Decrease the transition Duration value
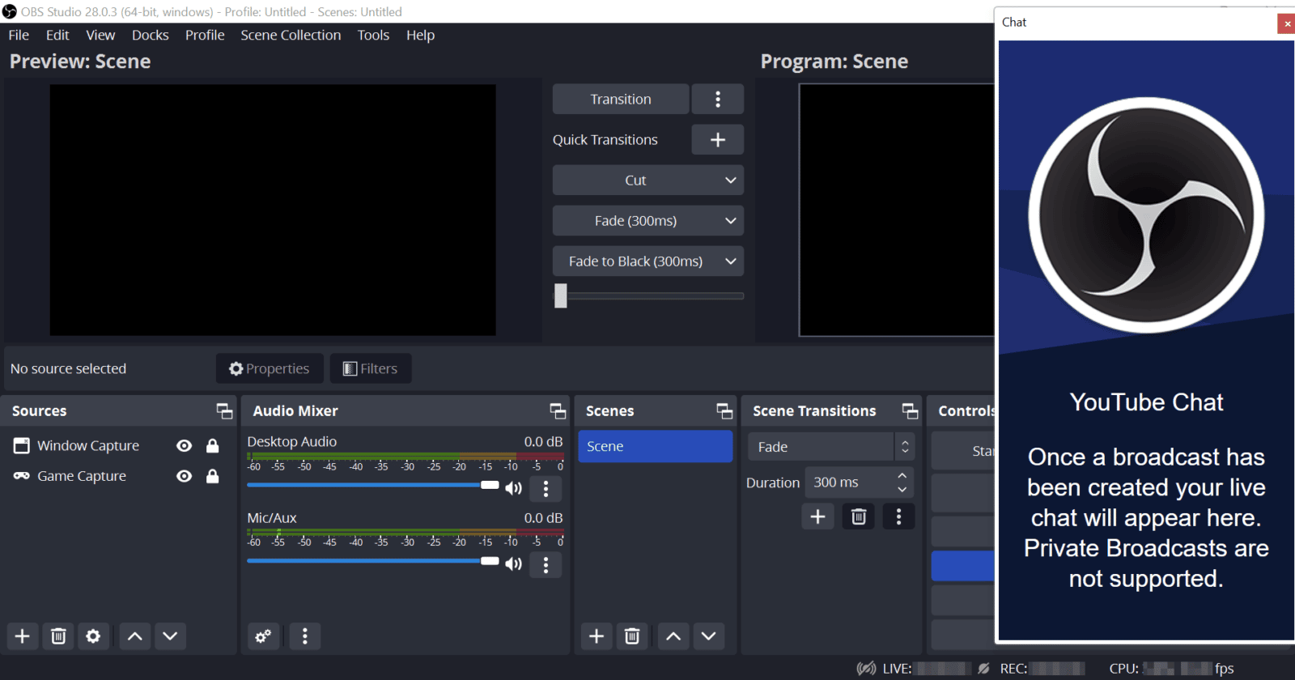The image size is (1295, 680). click(x=902, y=489)
